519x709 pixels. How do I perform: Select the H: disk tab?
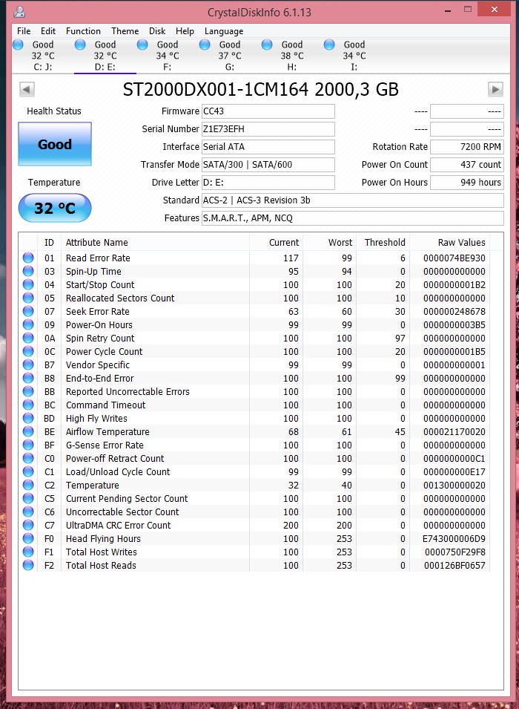(x=292, y=56)
